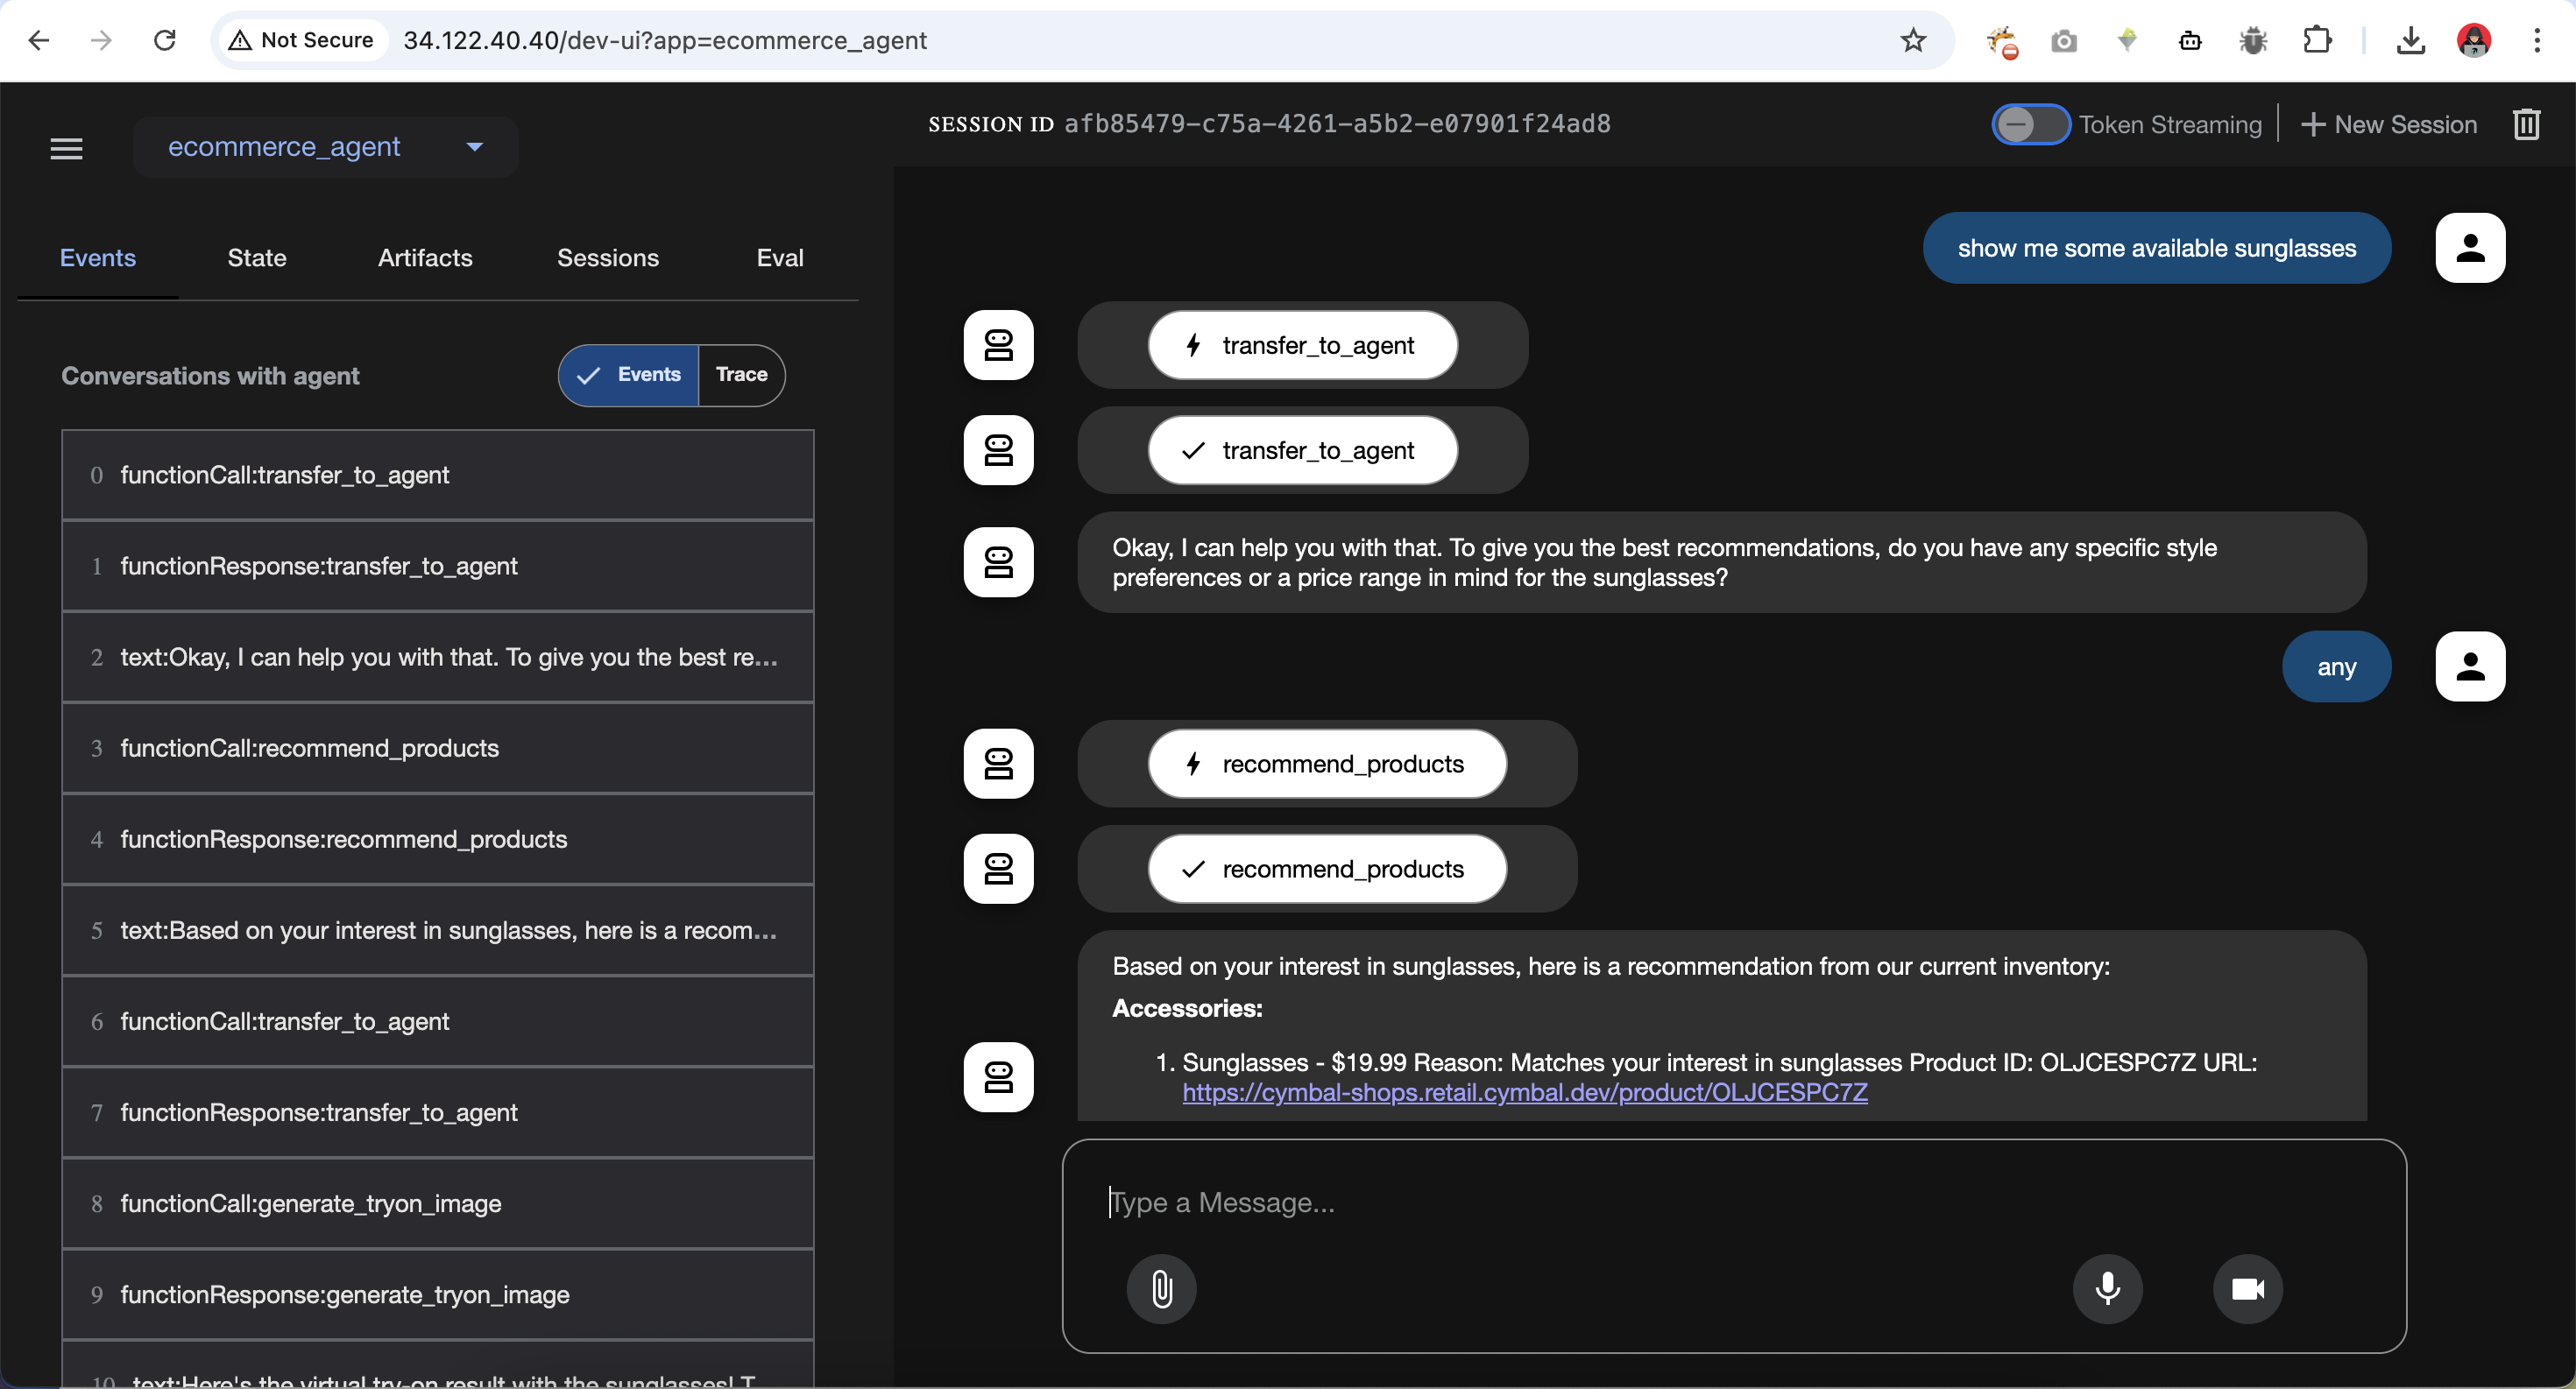2576x1389 pixels.
Task: Expand the checkmark transfer_to_agent response chip
Action: click(1302, 449)
